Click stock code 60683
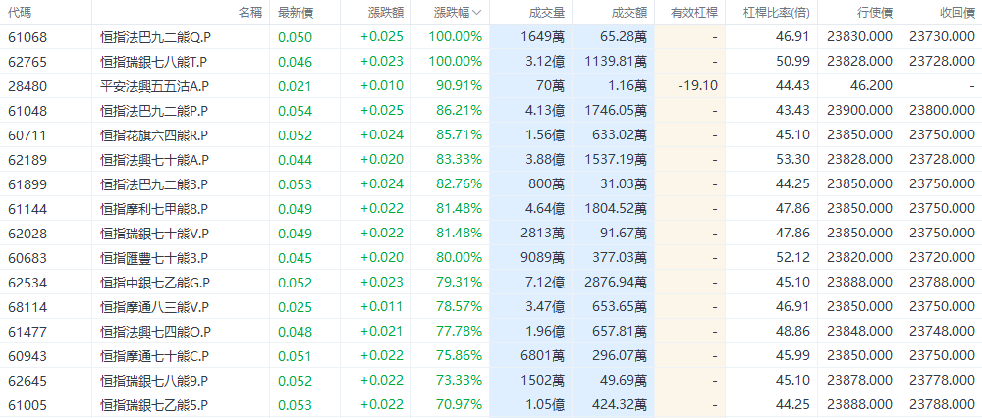Viewport: 982px width, 418px height. [x=27, y=257]
